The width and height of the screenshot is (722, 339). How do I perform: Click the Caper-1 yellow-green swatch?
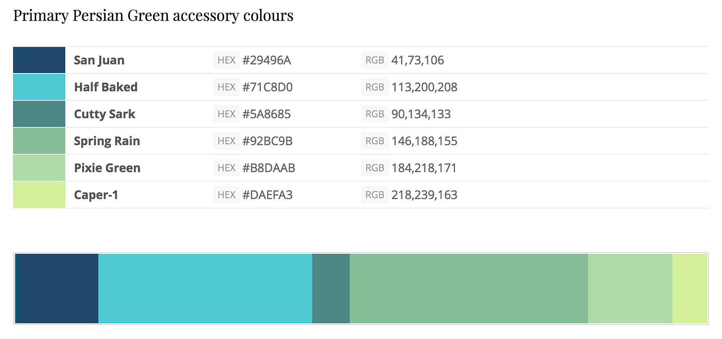39,195
